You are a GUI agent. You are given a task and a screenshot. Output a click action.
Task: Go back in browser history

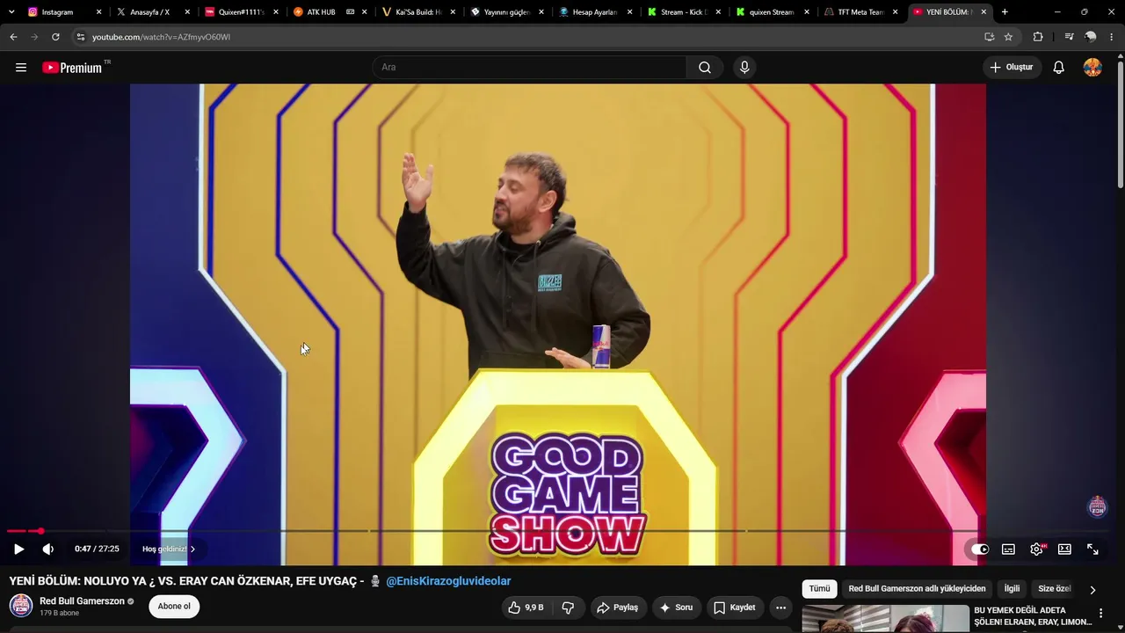(13, 37)
